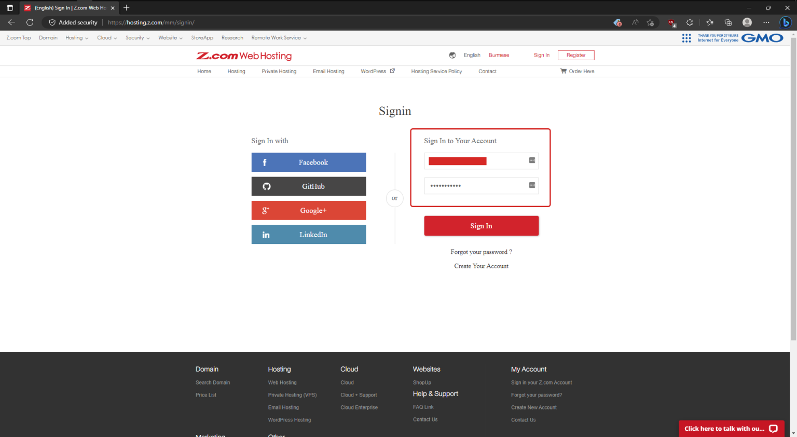Sign in with GitHub
This screenshot has width=797, height=437.
309,186
